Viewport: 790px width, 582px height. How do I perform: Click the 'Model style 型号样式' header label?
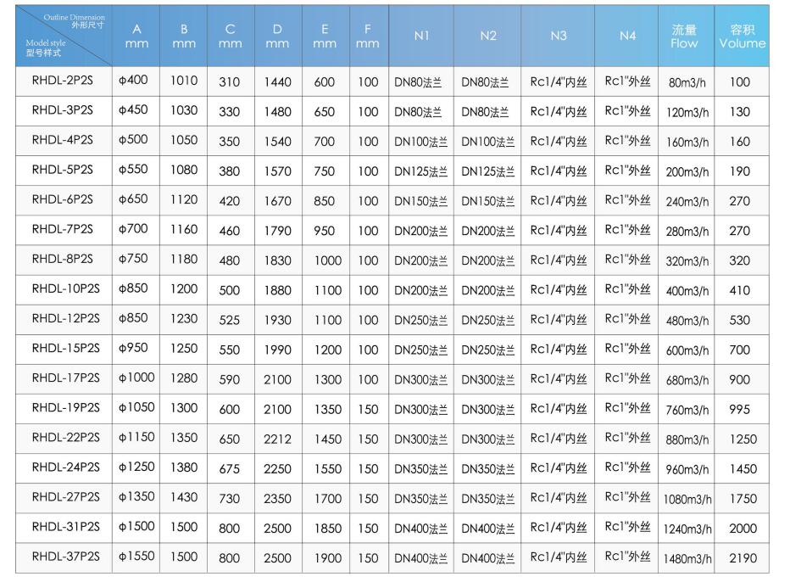(x=45, y=48)
